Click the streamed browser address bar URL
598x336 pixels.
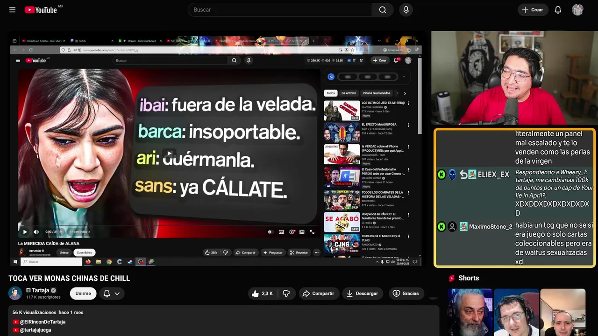tap(111, 50)
